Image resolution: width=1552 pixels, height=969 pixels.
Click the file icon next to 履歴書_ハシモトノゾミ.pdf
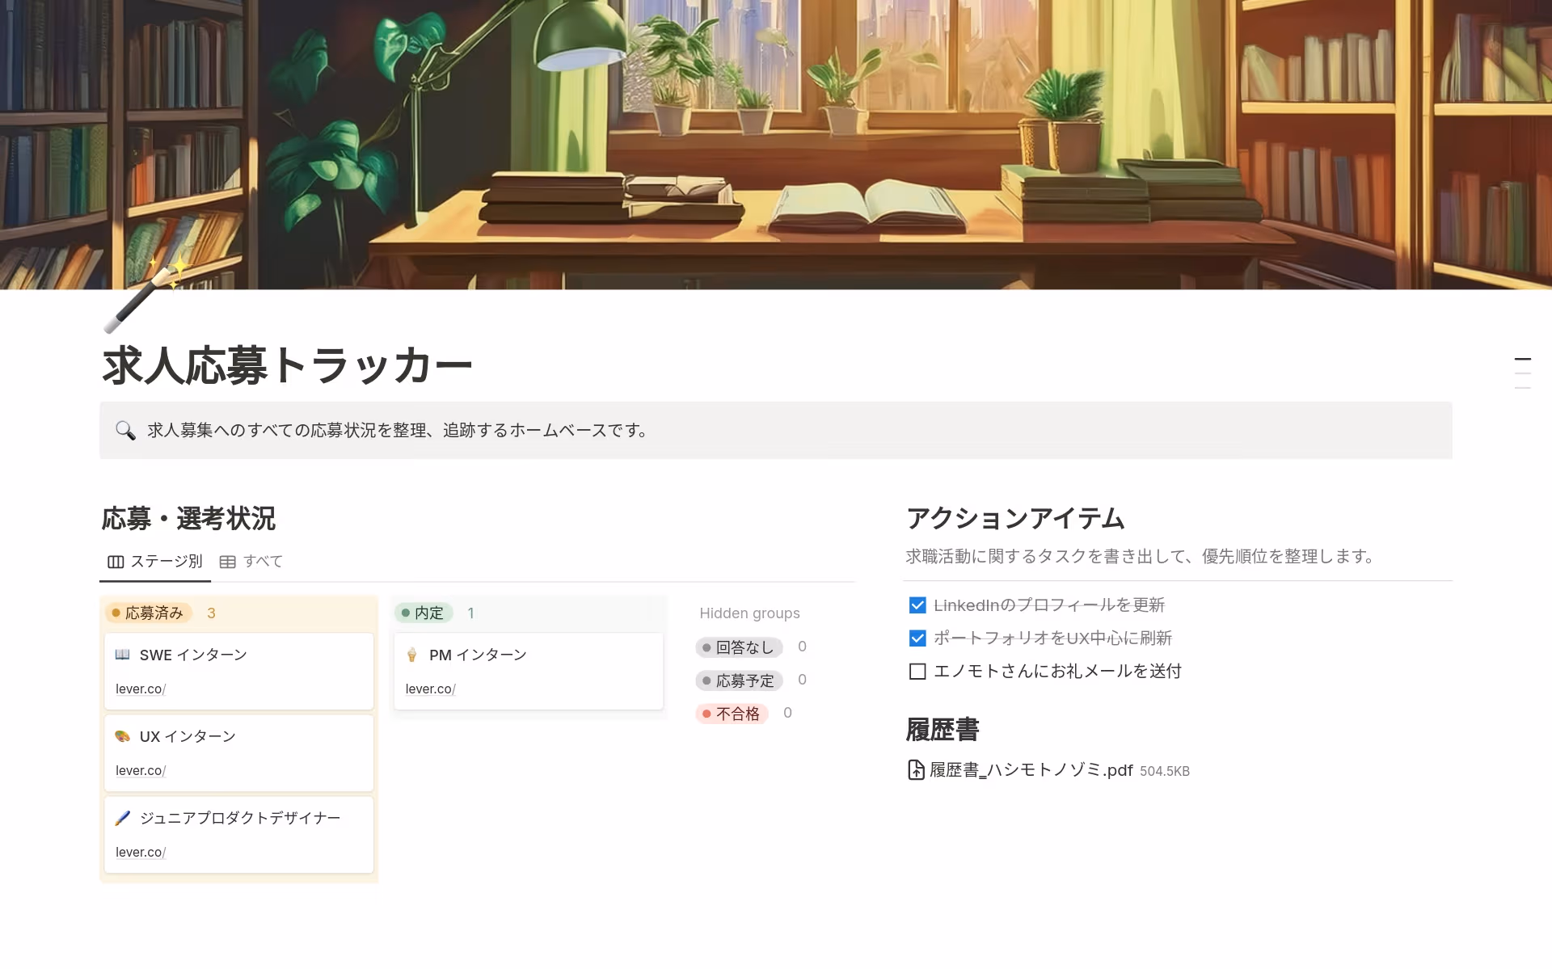coord(914,770)
